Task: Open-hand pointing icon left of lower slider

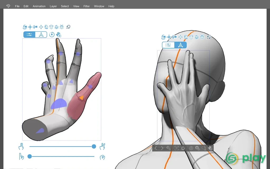Action: 21,157
